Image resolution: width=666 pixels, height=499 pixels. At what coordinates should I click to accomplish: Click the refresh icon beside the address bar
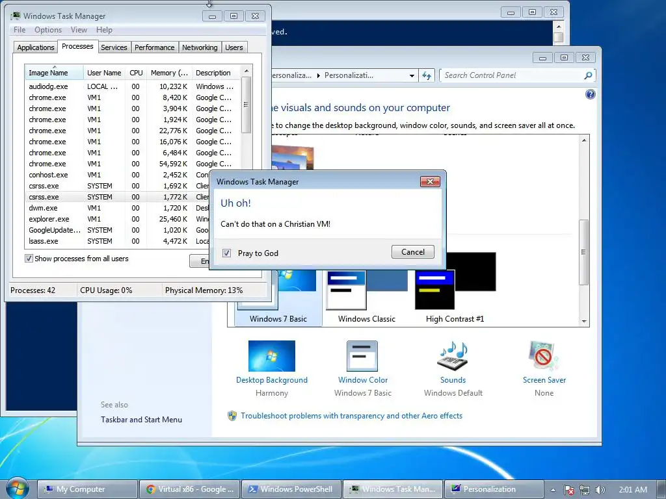[427, 75]
